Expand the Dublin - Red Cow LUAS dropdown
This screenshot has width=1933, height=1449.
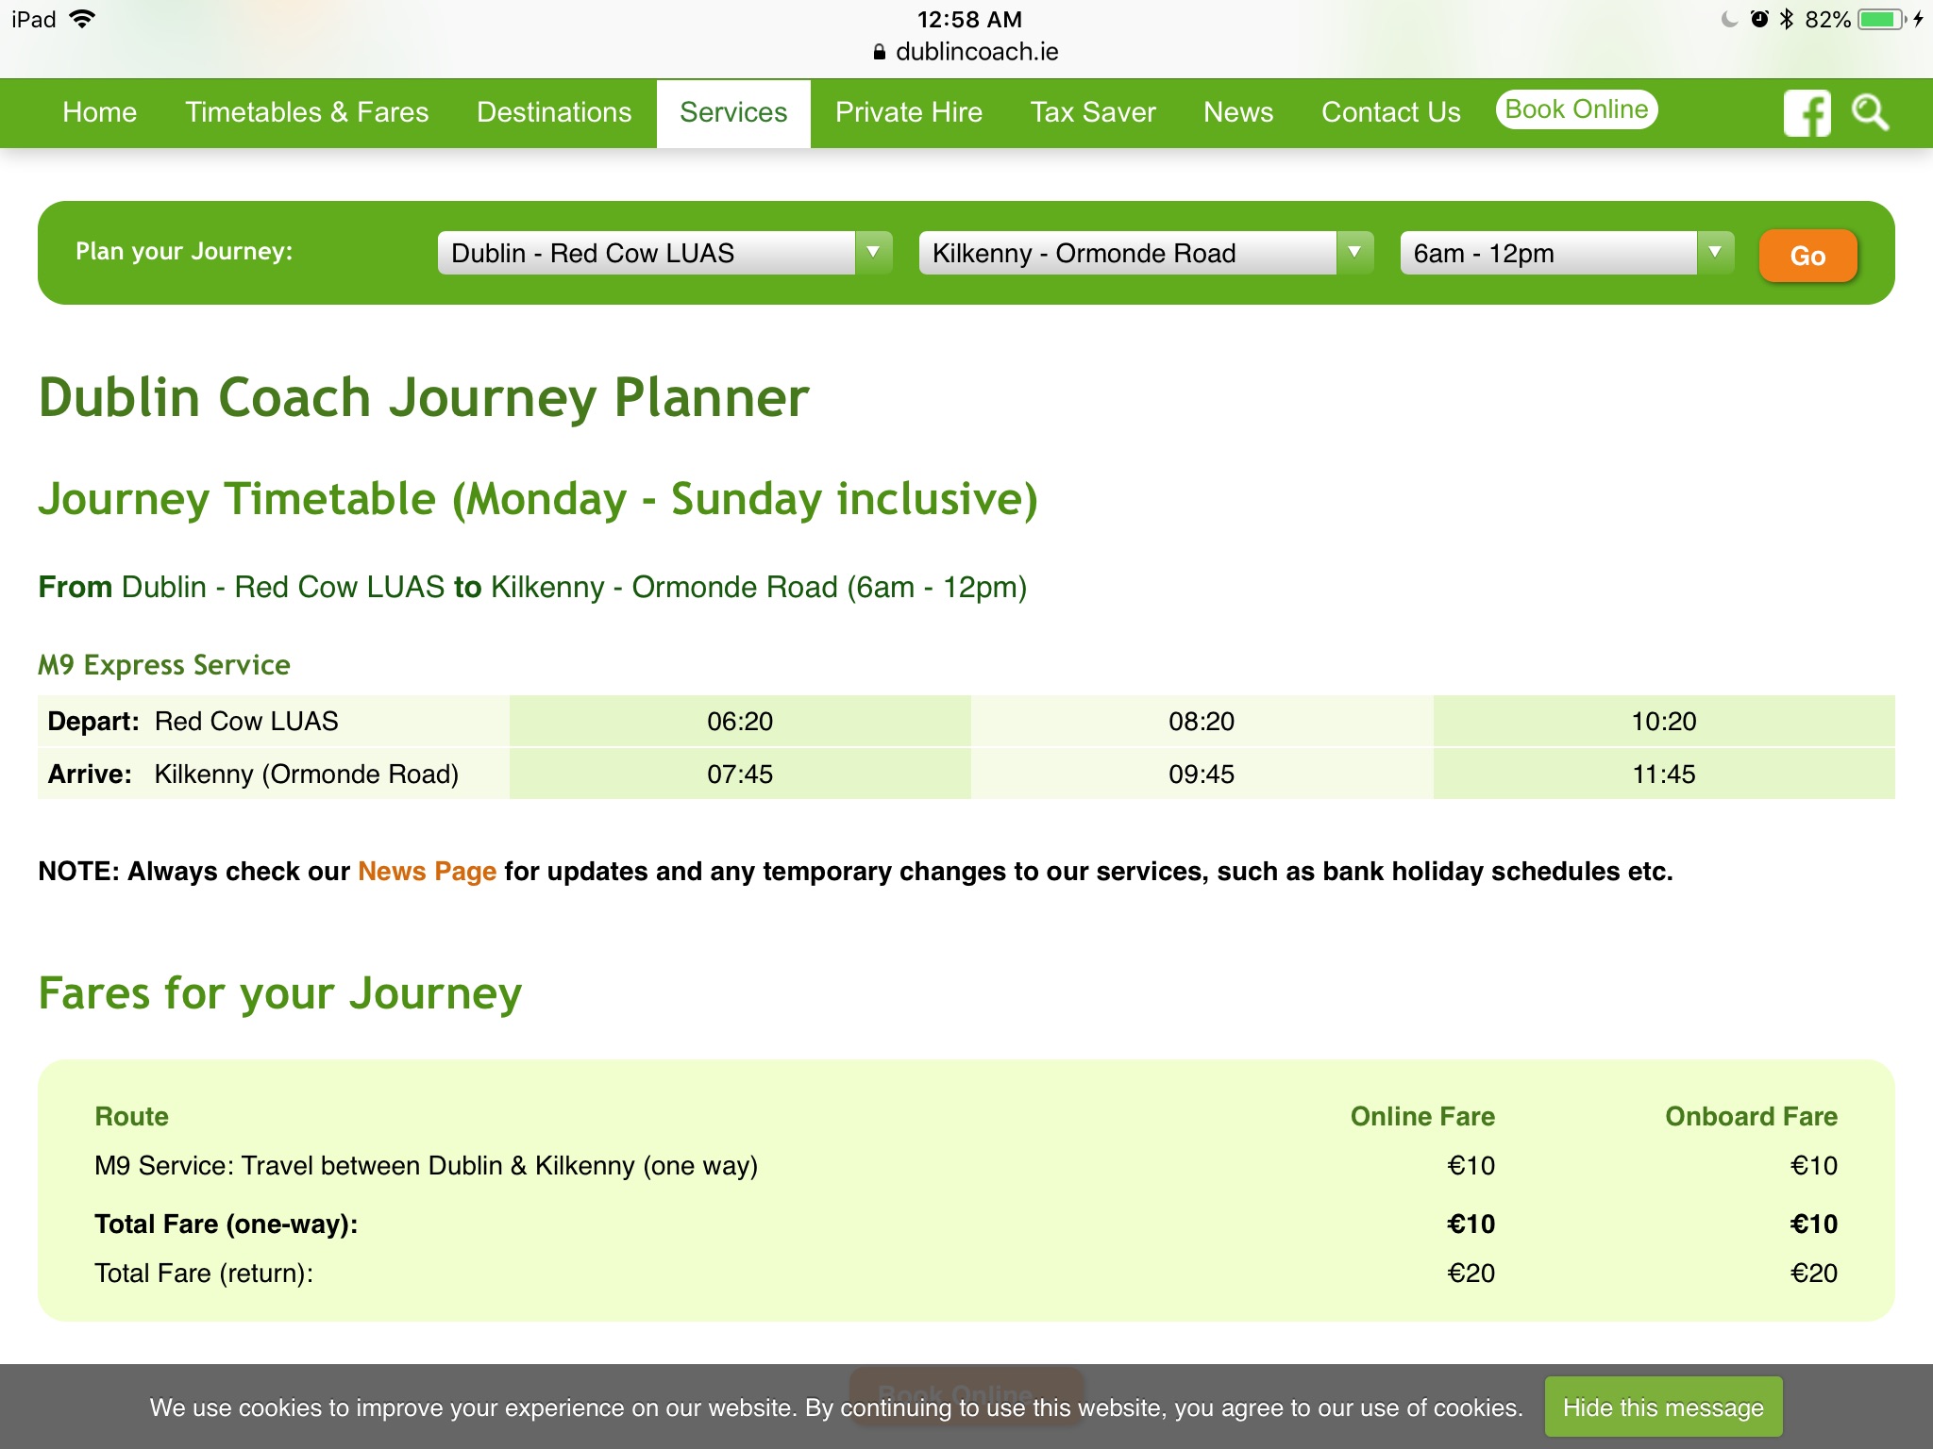pyautogui.click(x=664, y=253)
